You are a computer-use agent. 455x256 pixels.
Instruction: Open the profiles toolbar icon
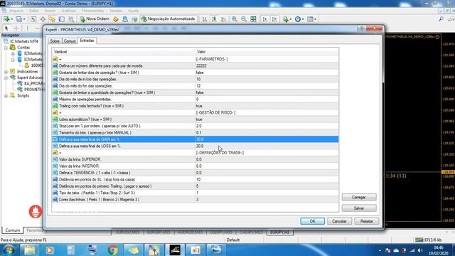coord(18,19)
